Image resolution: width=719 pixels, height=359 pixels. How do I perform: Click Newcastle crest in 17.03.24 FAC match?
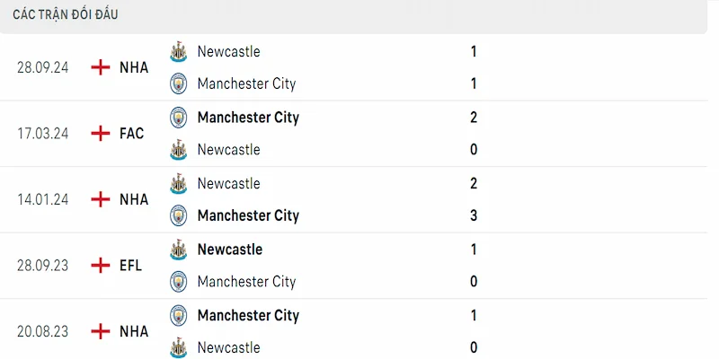[x=179, y=149]
